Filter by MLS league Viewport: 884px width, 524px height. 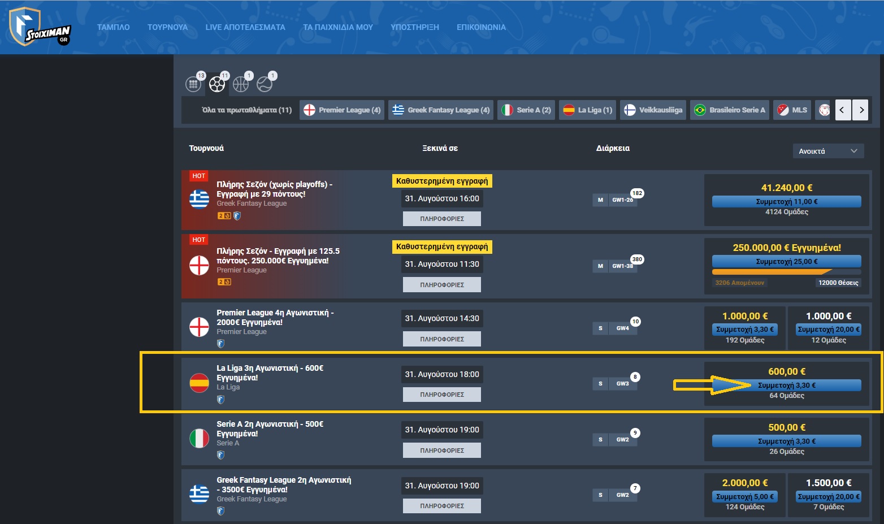[792, 110]
